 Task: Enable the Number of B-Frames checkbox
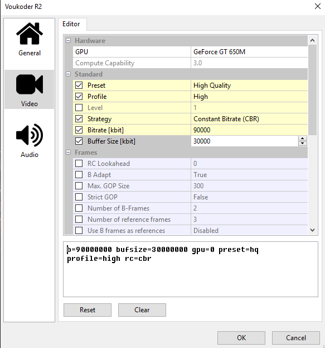pyautogui.click(x=79, y=208)
